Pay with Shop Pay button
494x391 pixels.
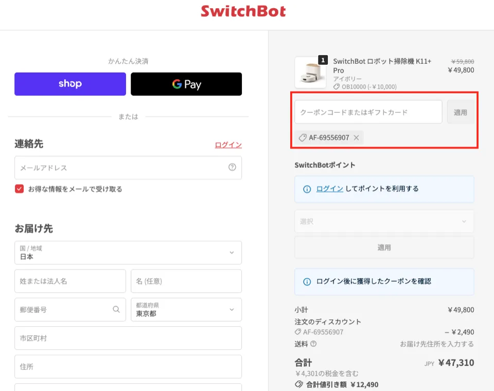click(x=70, y=84)
